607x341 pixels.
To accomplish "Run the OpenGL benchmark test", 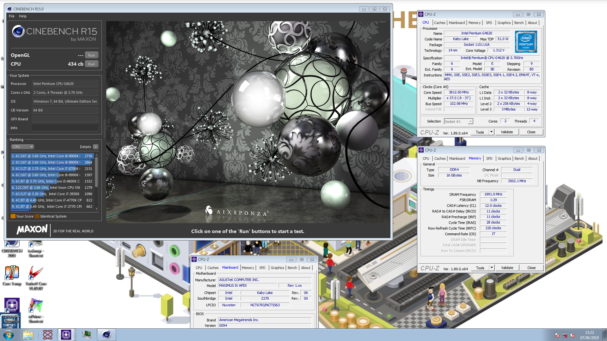I will 92,55.
